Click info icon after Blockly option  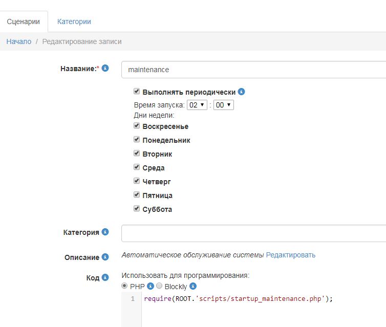click(193, 287)
